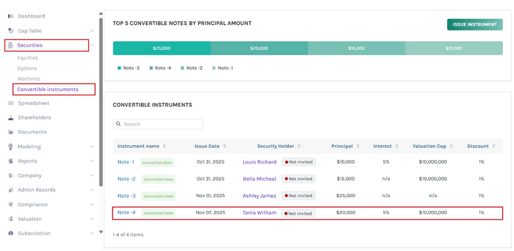Open the Note -4 instrument link
Viewport: 514px width, 251px height.
click(x=126, y=213)
